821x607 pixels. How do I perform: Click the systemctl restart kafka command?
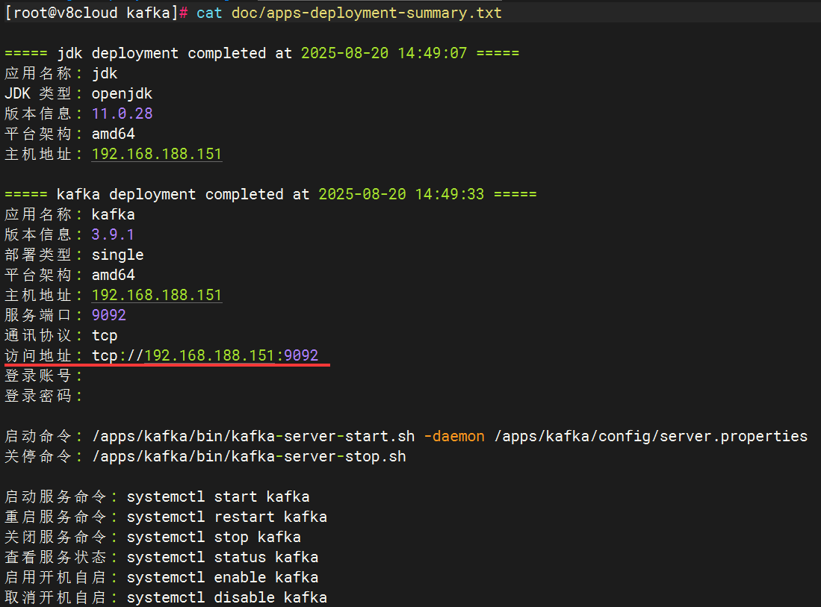[226, 517]
